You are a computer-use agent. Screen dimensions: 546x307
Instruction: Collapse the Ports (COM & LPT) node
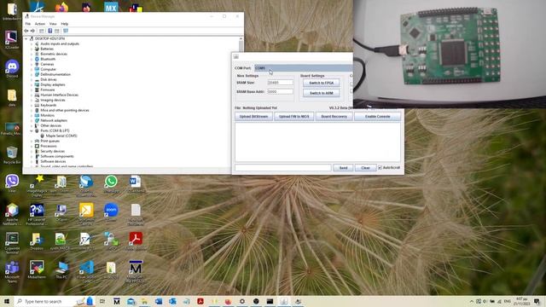32,130
